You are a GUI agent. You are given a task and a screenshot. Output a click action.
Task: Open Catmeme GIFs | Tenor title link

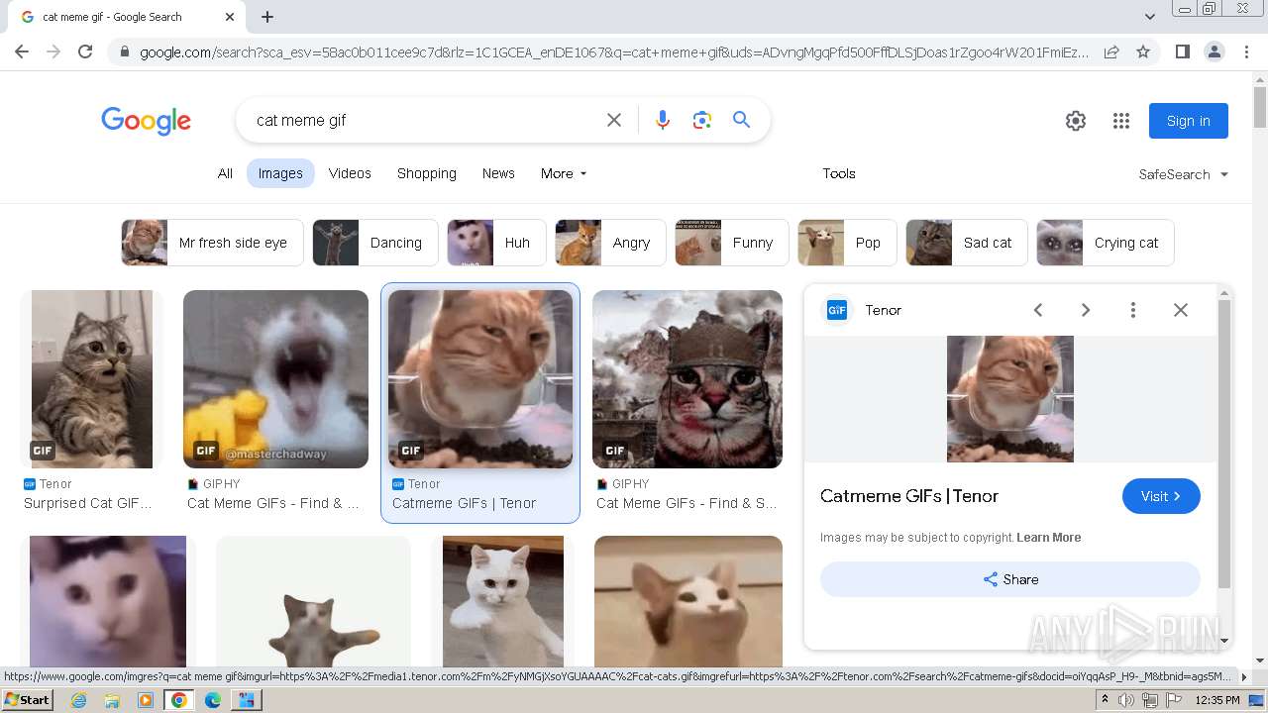click(909, 496)
